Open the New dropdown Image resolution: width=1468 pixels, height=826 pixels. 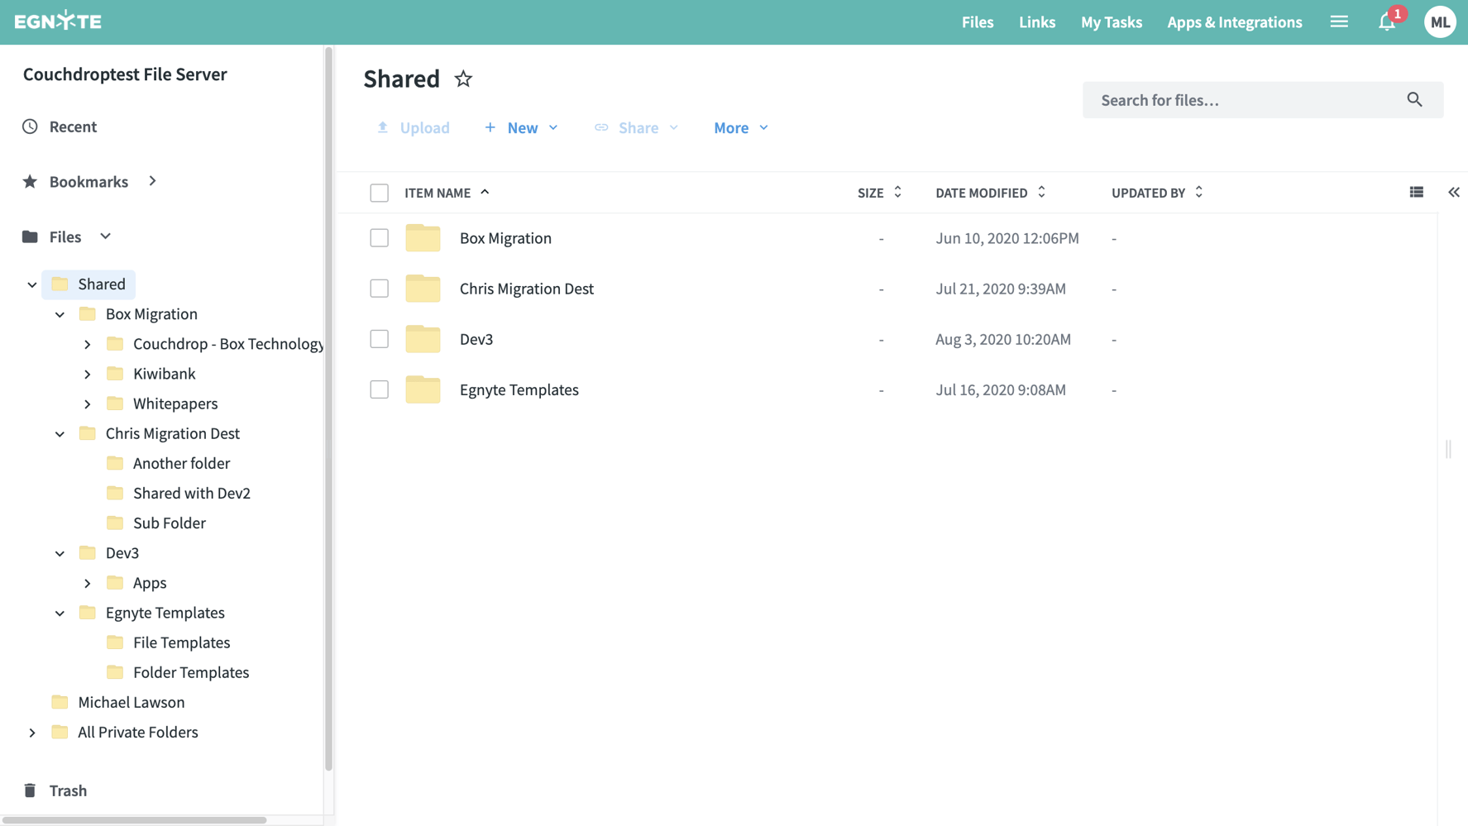pos(521,127)
